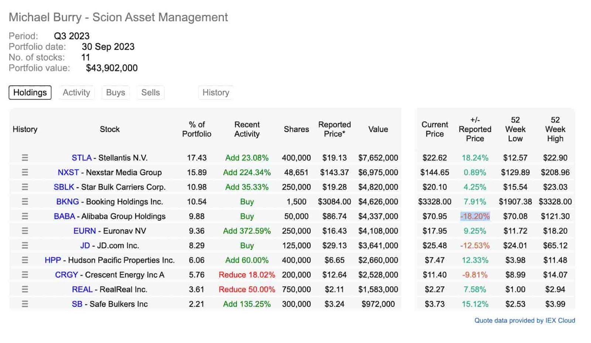Follow the EURN ticker link

(x=85, y=231)
